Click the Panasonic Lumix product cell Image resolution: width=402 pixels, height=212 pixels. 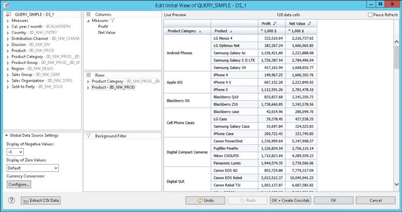coord(234,163)
